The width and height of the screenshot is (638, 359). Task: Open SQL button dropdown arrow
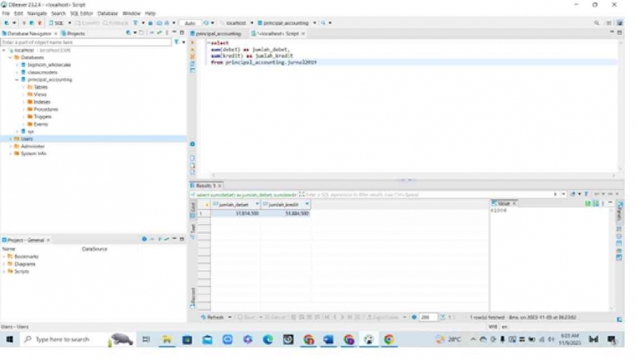70,23
